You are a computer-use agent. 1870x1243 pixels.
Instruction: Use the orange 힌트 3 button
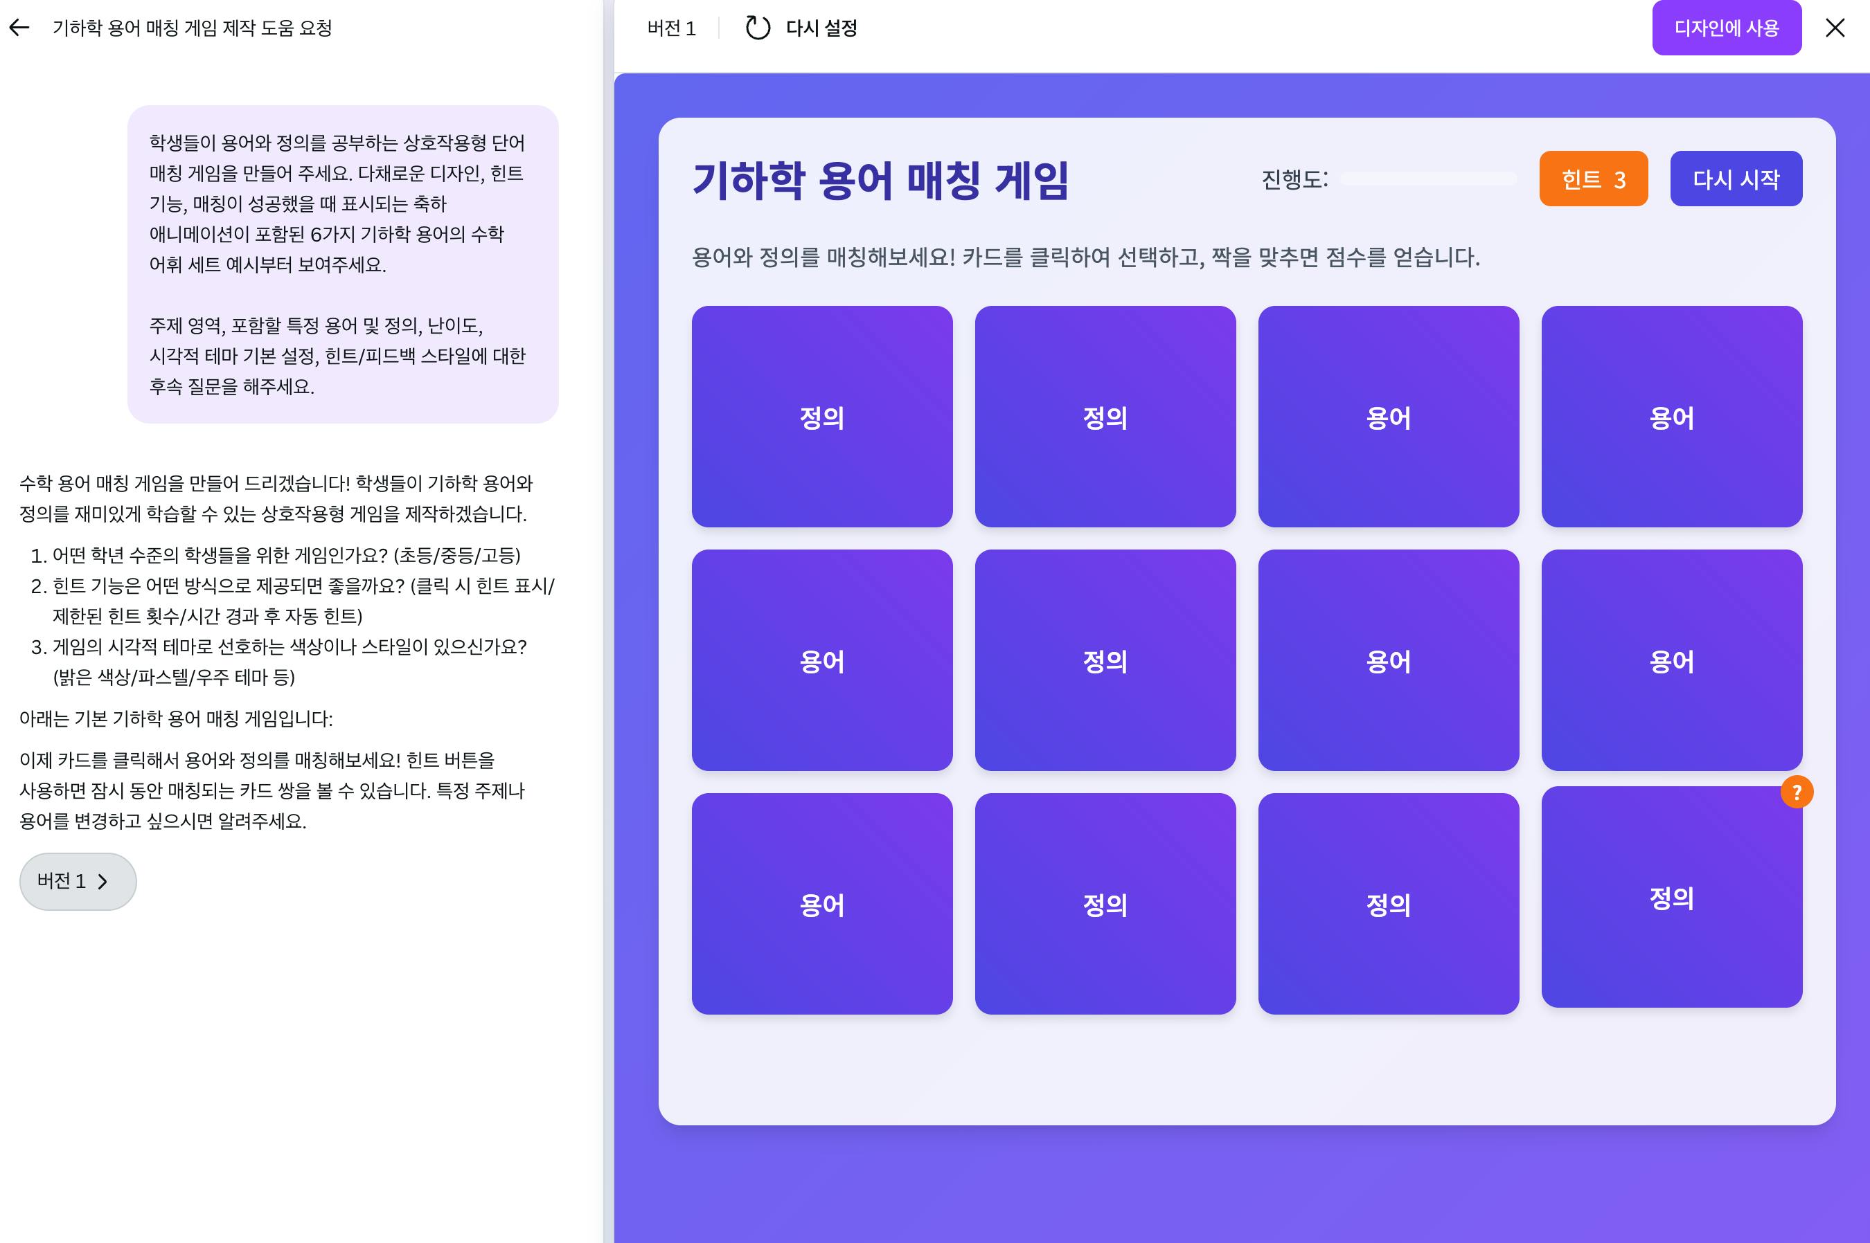(x=1593, y=179)
